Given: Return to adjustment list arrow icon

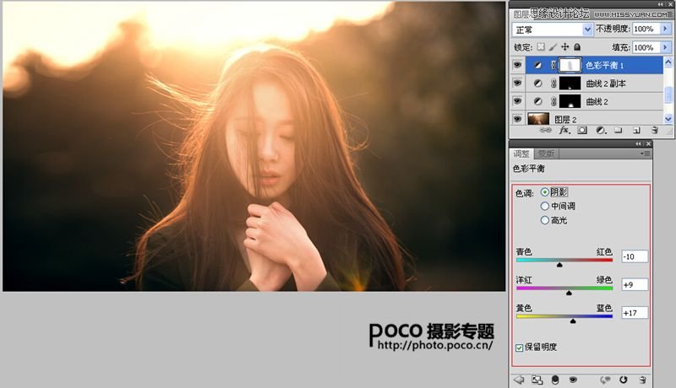Looking at the screenshot, I should [x=519, y=380].
